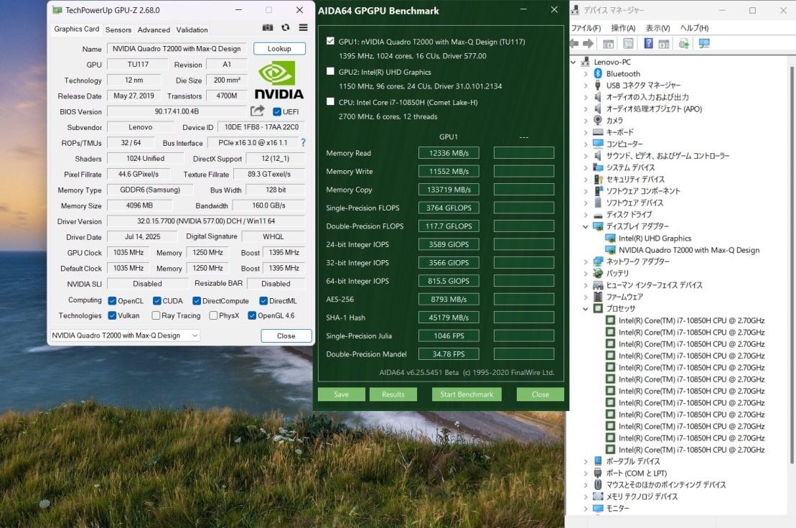Screen dimensions: 796x528
Task: Enable the CPU Intel Core i7-10850H checkbox
Action: (x=330, y=102)
